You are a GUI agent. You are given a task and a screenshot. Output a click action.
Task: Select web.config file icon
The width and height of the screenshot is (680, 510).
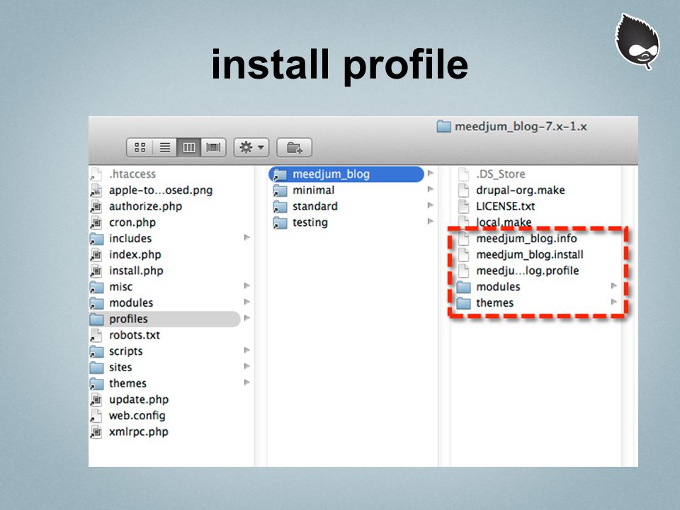[x=96, y=416]
